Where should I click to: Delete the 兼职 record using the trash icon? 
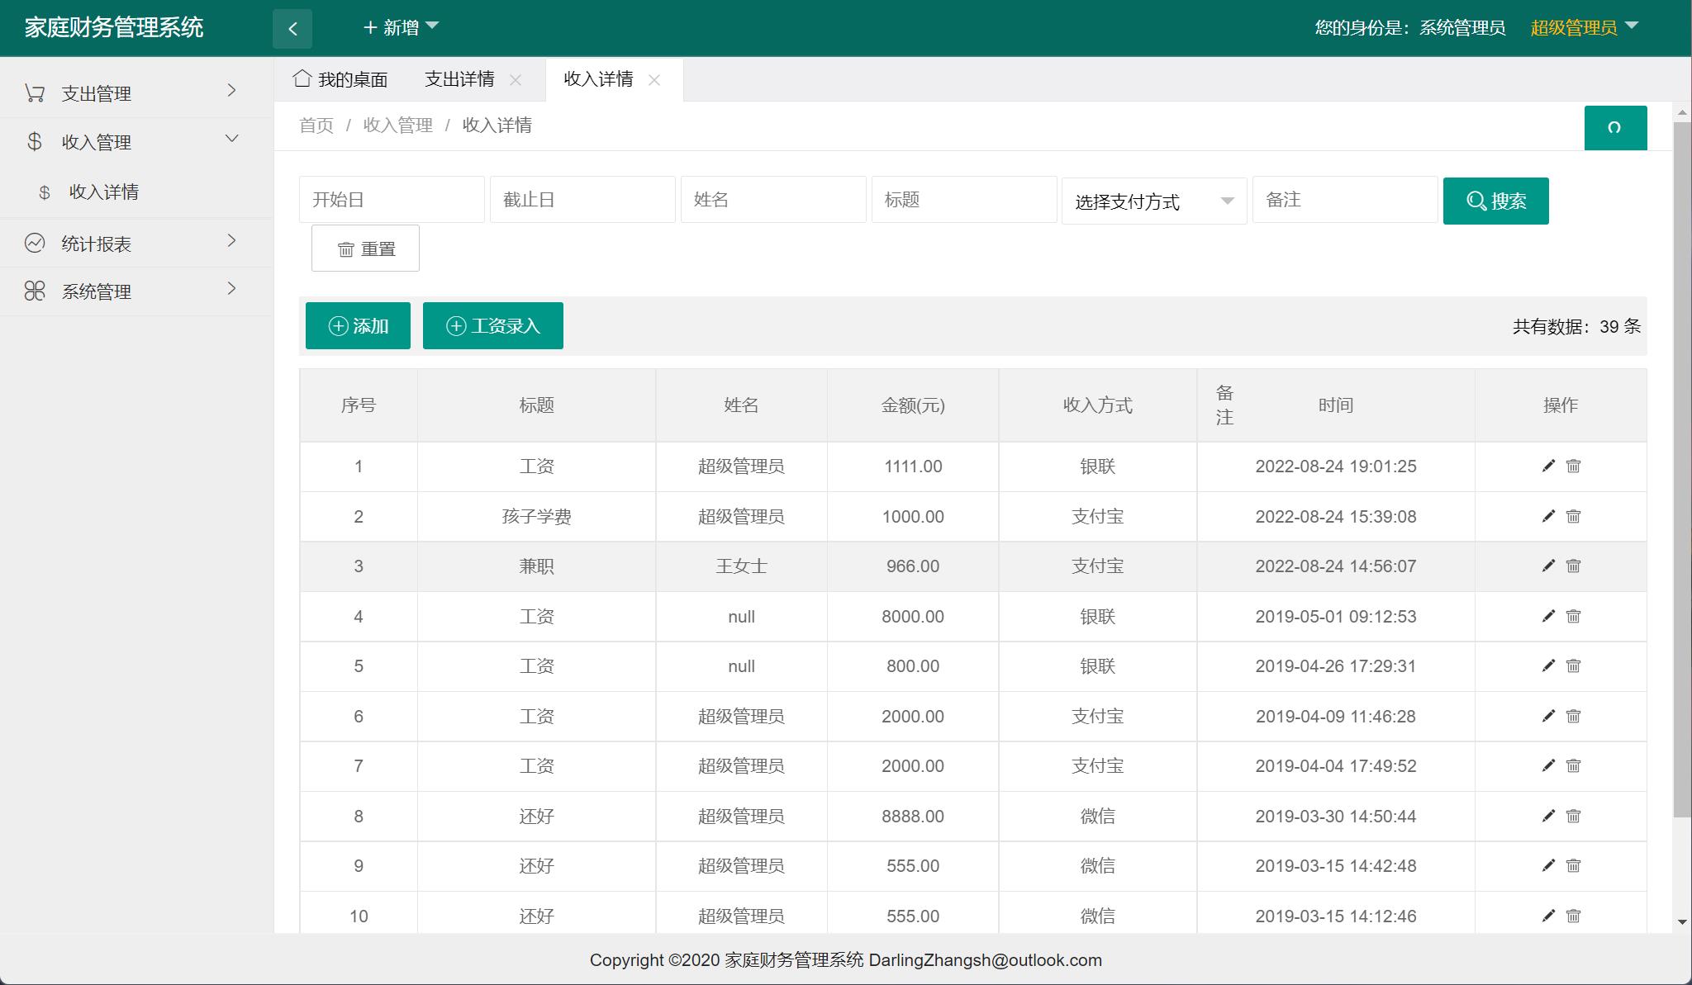tap(1574, 566)
